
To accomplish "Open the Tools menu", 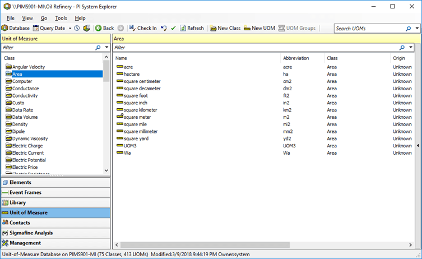I will (61, 18).
